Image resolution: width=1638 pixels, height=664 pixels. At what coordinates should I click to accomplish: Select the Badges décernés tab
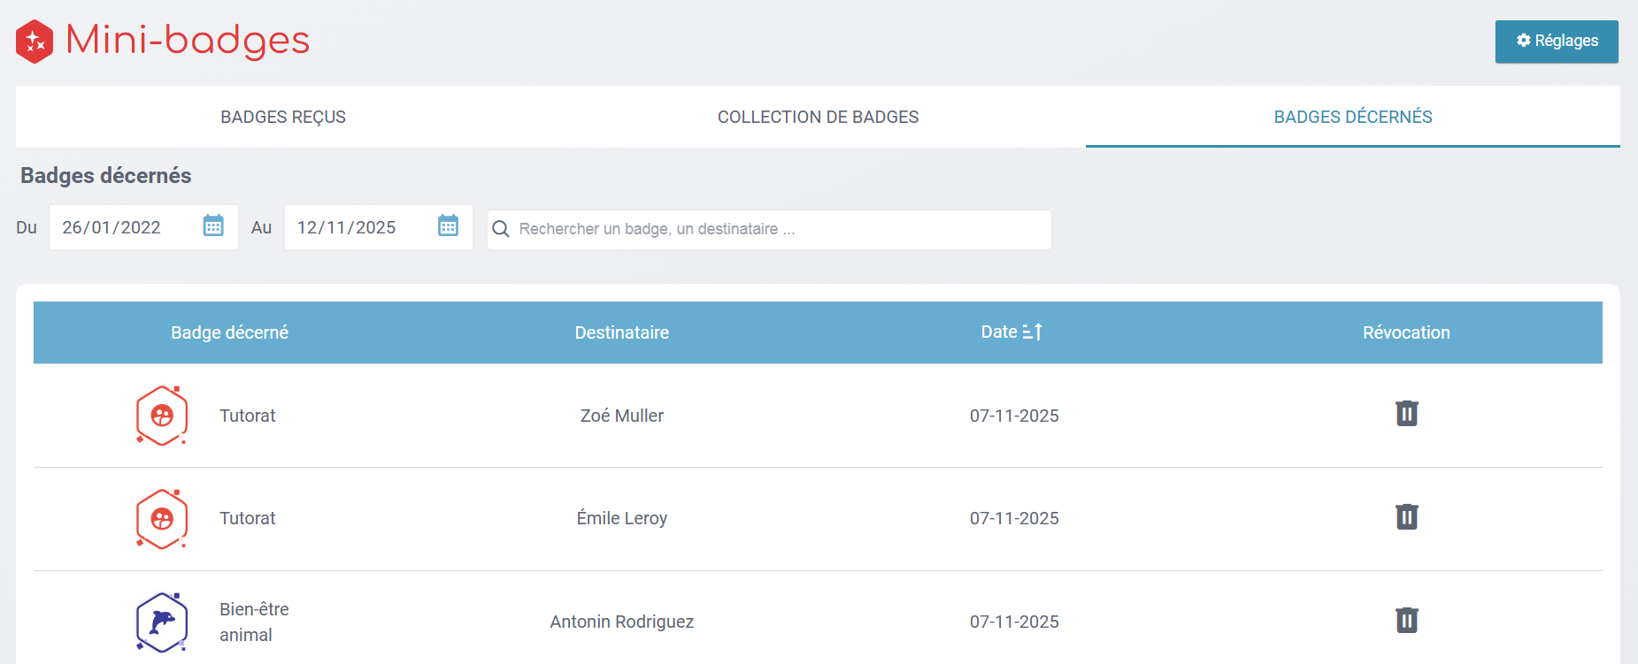click(x=1352, y=117)
